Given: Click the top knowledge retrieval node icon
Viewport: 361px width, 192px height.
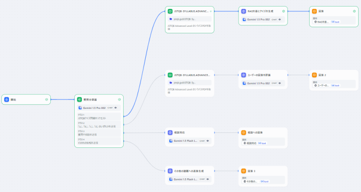Looking at the screenshot, I should point(171,11).
